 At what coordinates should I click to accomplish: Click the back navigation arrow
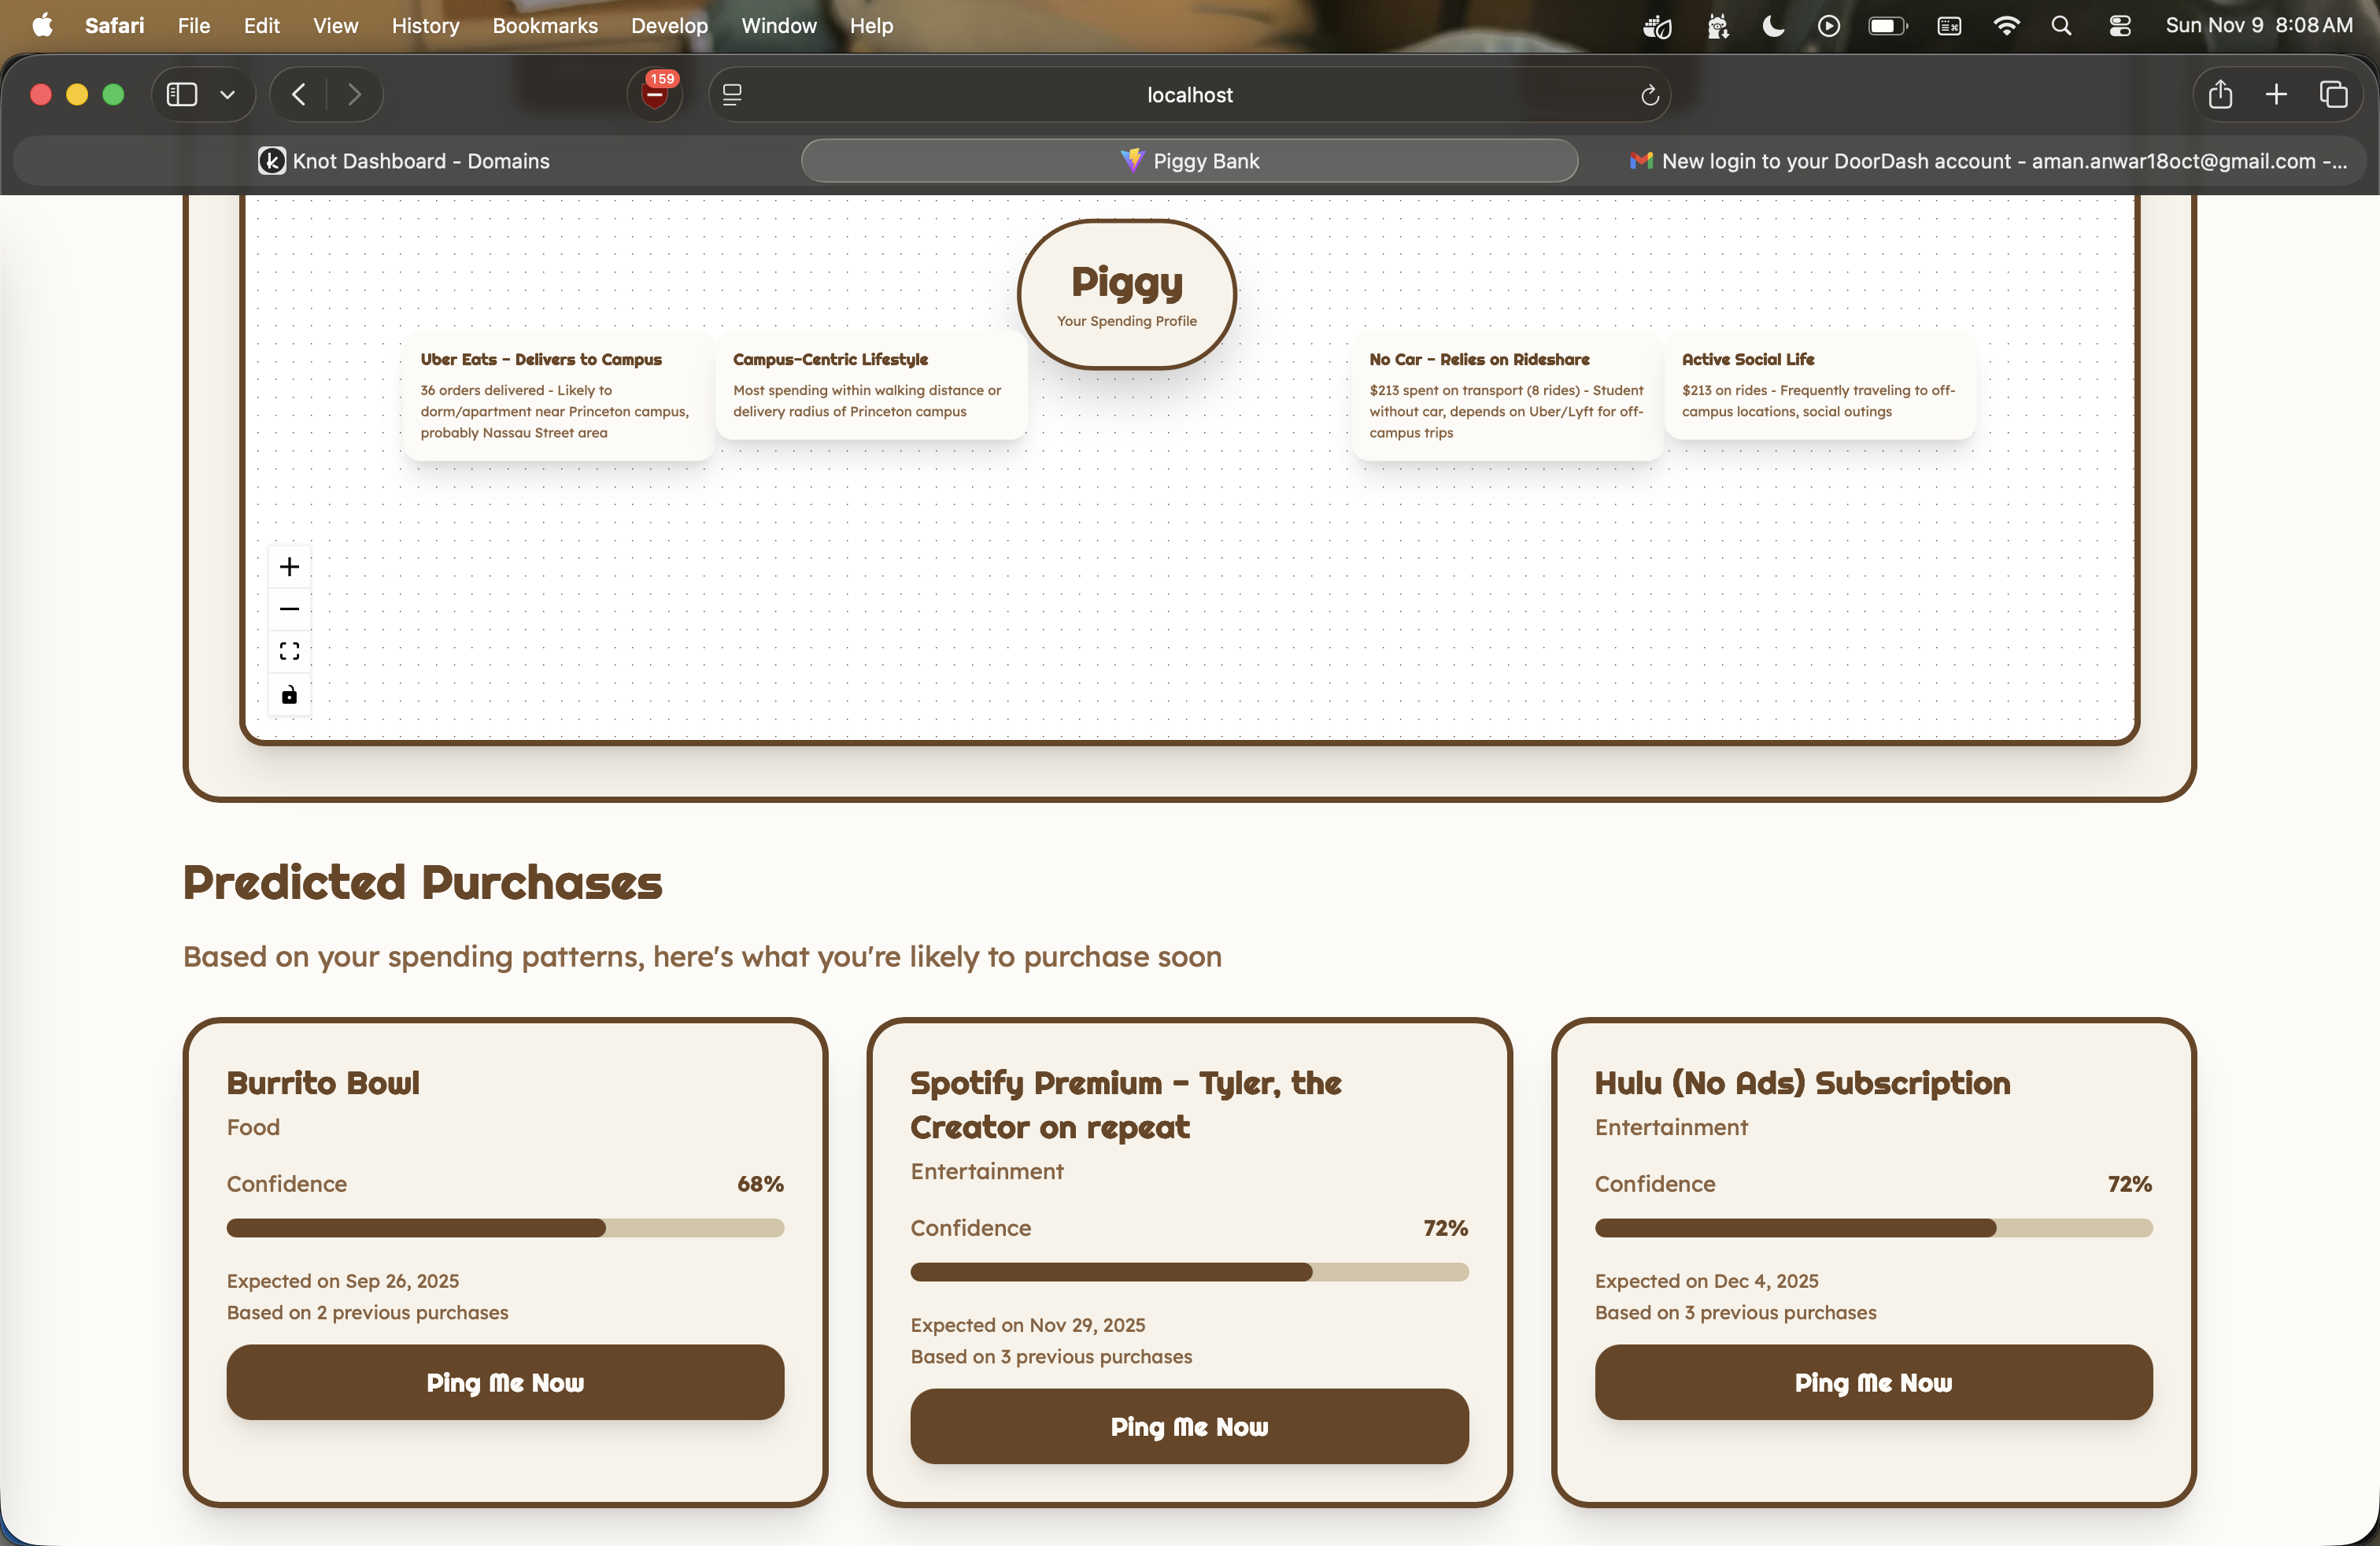coord(298,94)
